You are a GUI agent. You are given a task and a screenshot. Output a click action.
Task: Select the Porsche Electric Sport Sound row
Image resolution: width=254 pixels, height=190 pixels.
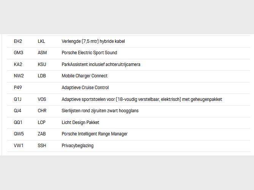click(x=128, y=53)
